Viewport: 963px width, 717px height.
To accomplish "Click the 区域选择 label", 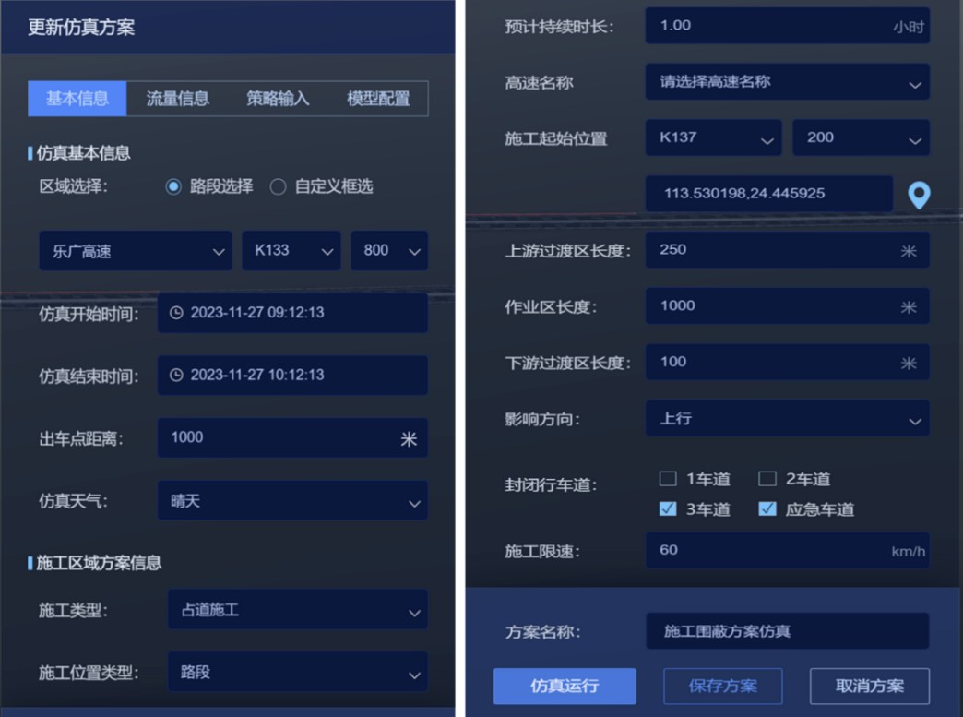I will click(73, 186).
